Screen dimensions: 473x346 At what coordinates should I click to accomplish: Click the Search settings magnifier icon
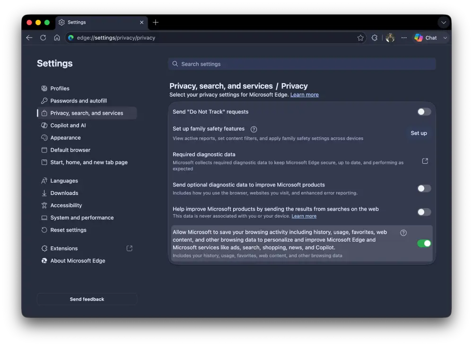click(x=175, y=64)
